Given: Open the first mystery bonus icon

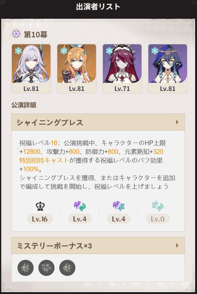Looking at the screenshot, I should point(26,268).
